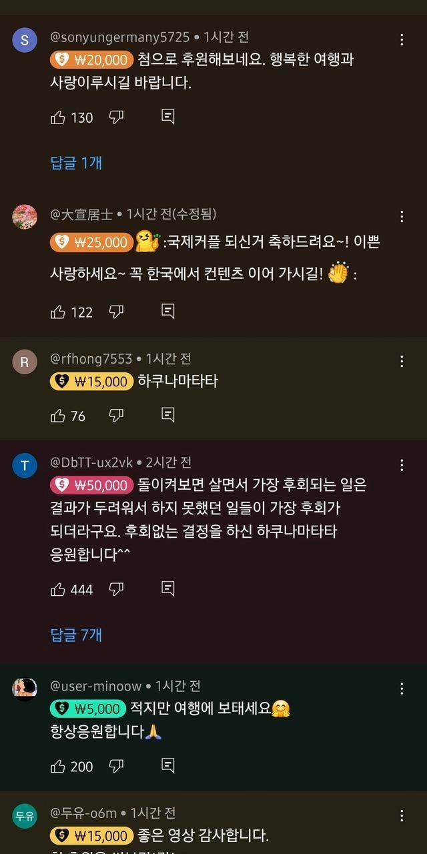Reply to the @rfhong7553 comment

tap(168, 416)
